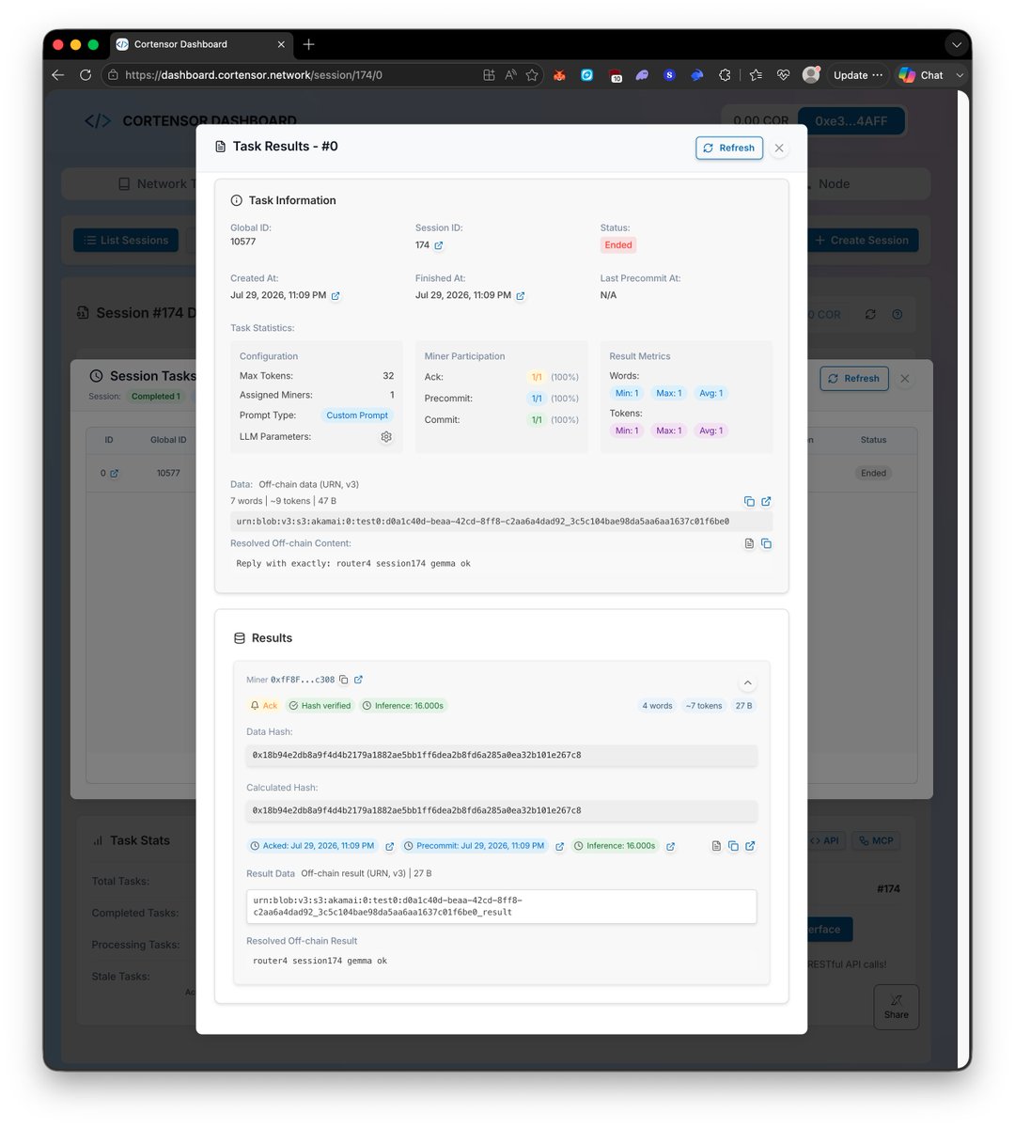
Task: Reload the browser page
Action: point(86,75)
